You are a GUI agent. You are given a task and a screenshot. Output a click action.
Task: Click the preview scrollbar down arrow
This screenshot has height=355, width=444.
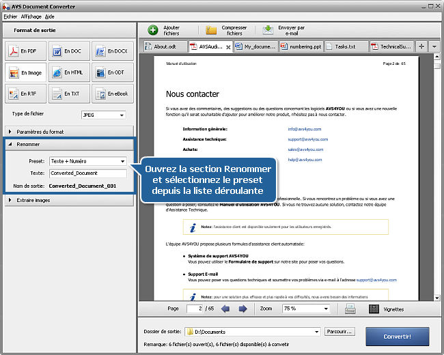click(437, 298)
